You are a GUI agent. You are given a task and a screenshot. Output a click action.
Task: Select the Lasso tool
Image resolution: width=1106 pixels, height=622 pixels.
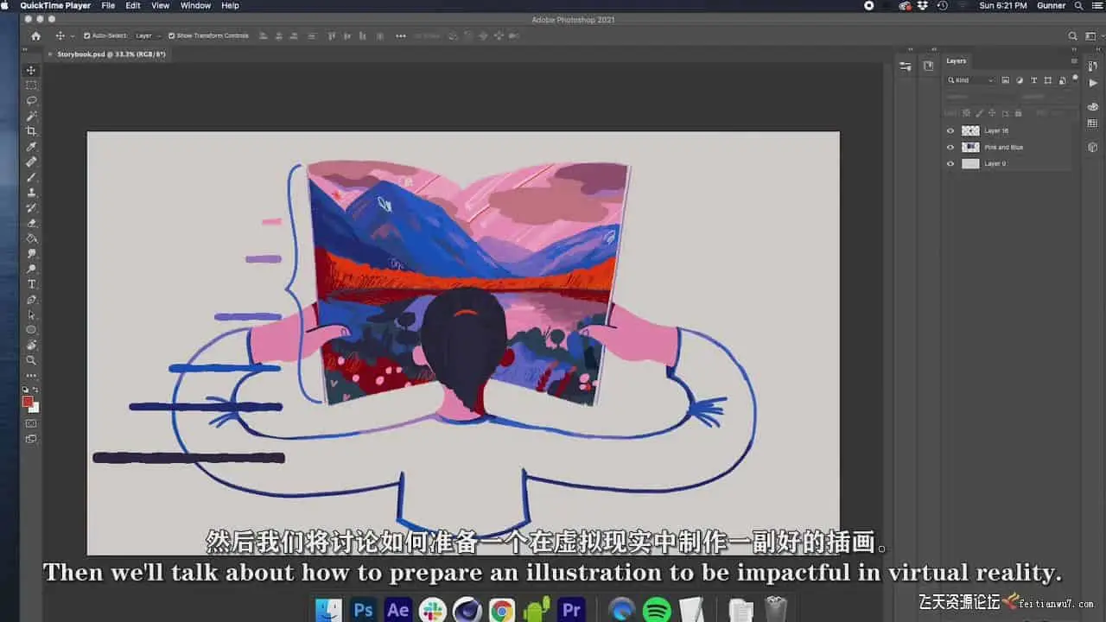tap(31, 100)
